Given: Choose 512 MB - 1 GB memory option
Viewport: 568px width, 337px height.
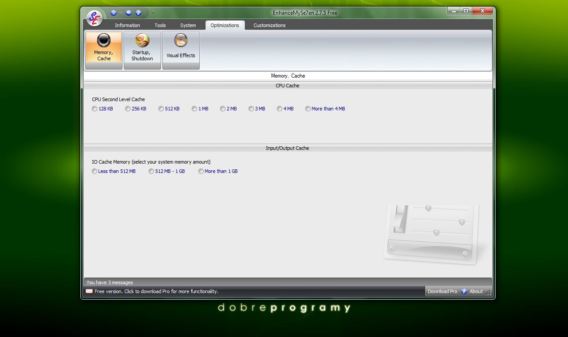Looking at the screenshot, I should coord(166,171).
